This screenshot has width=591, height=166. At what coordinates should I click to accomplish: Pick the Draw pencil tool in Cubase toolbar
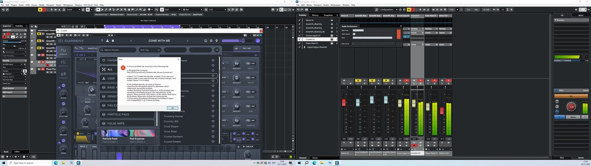[x=106, y=10]
